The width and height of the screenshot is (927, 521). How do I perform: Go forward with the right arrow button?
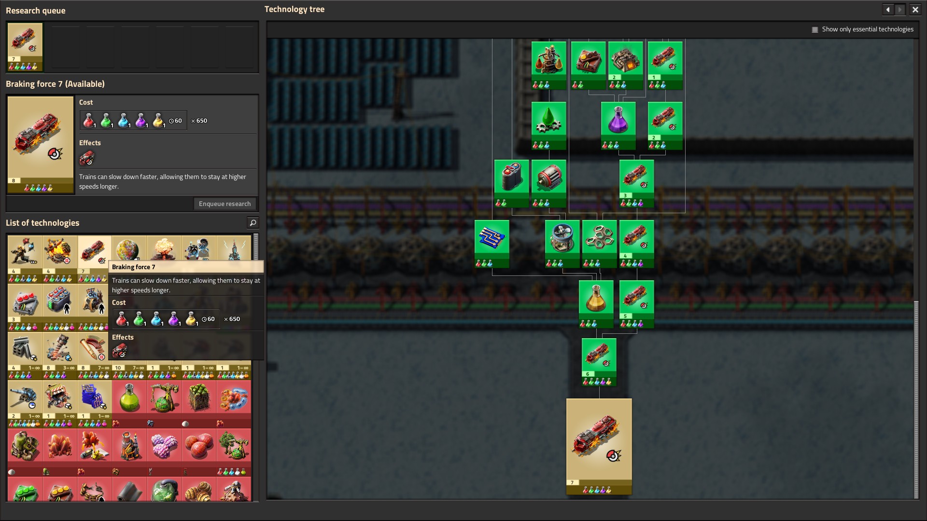[x=900, y=9]
